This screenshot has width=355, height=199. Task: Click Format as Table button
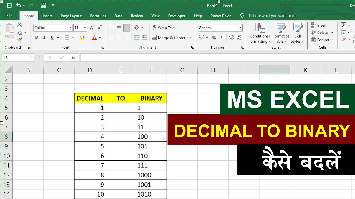tap(281, 33)
